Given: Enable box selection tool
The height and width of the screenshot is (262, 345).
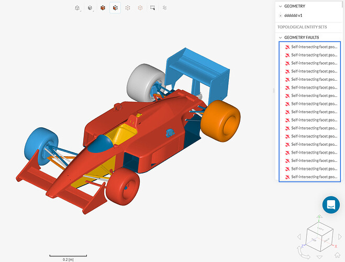Looking at the screenshot, I should pyautogui.click(x=152, y=8).
